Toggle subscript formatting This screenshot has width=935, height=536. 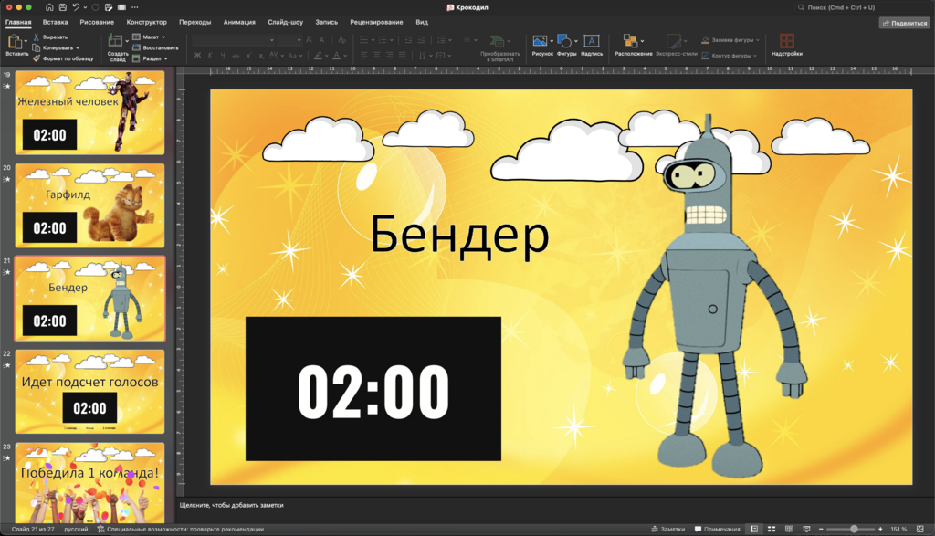(x=261, y=56)
